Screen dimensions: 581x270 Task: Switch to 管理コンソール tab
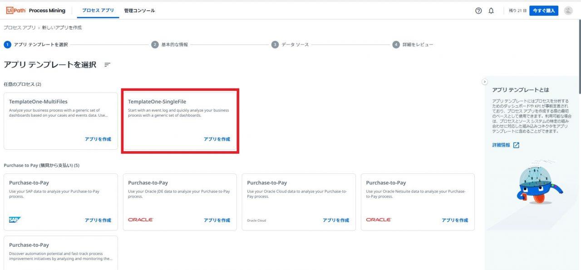coord(139,10)
